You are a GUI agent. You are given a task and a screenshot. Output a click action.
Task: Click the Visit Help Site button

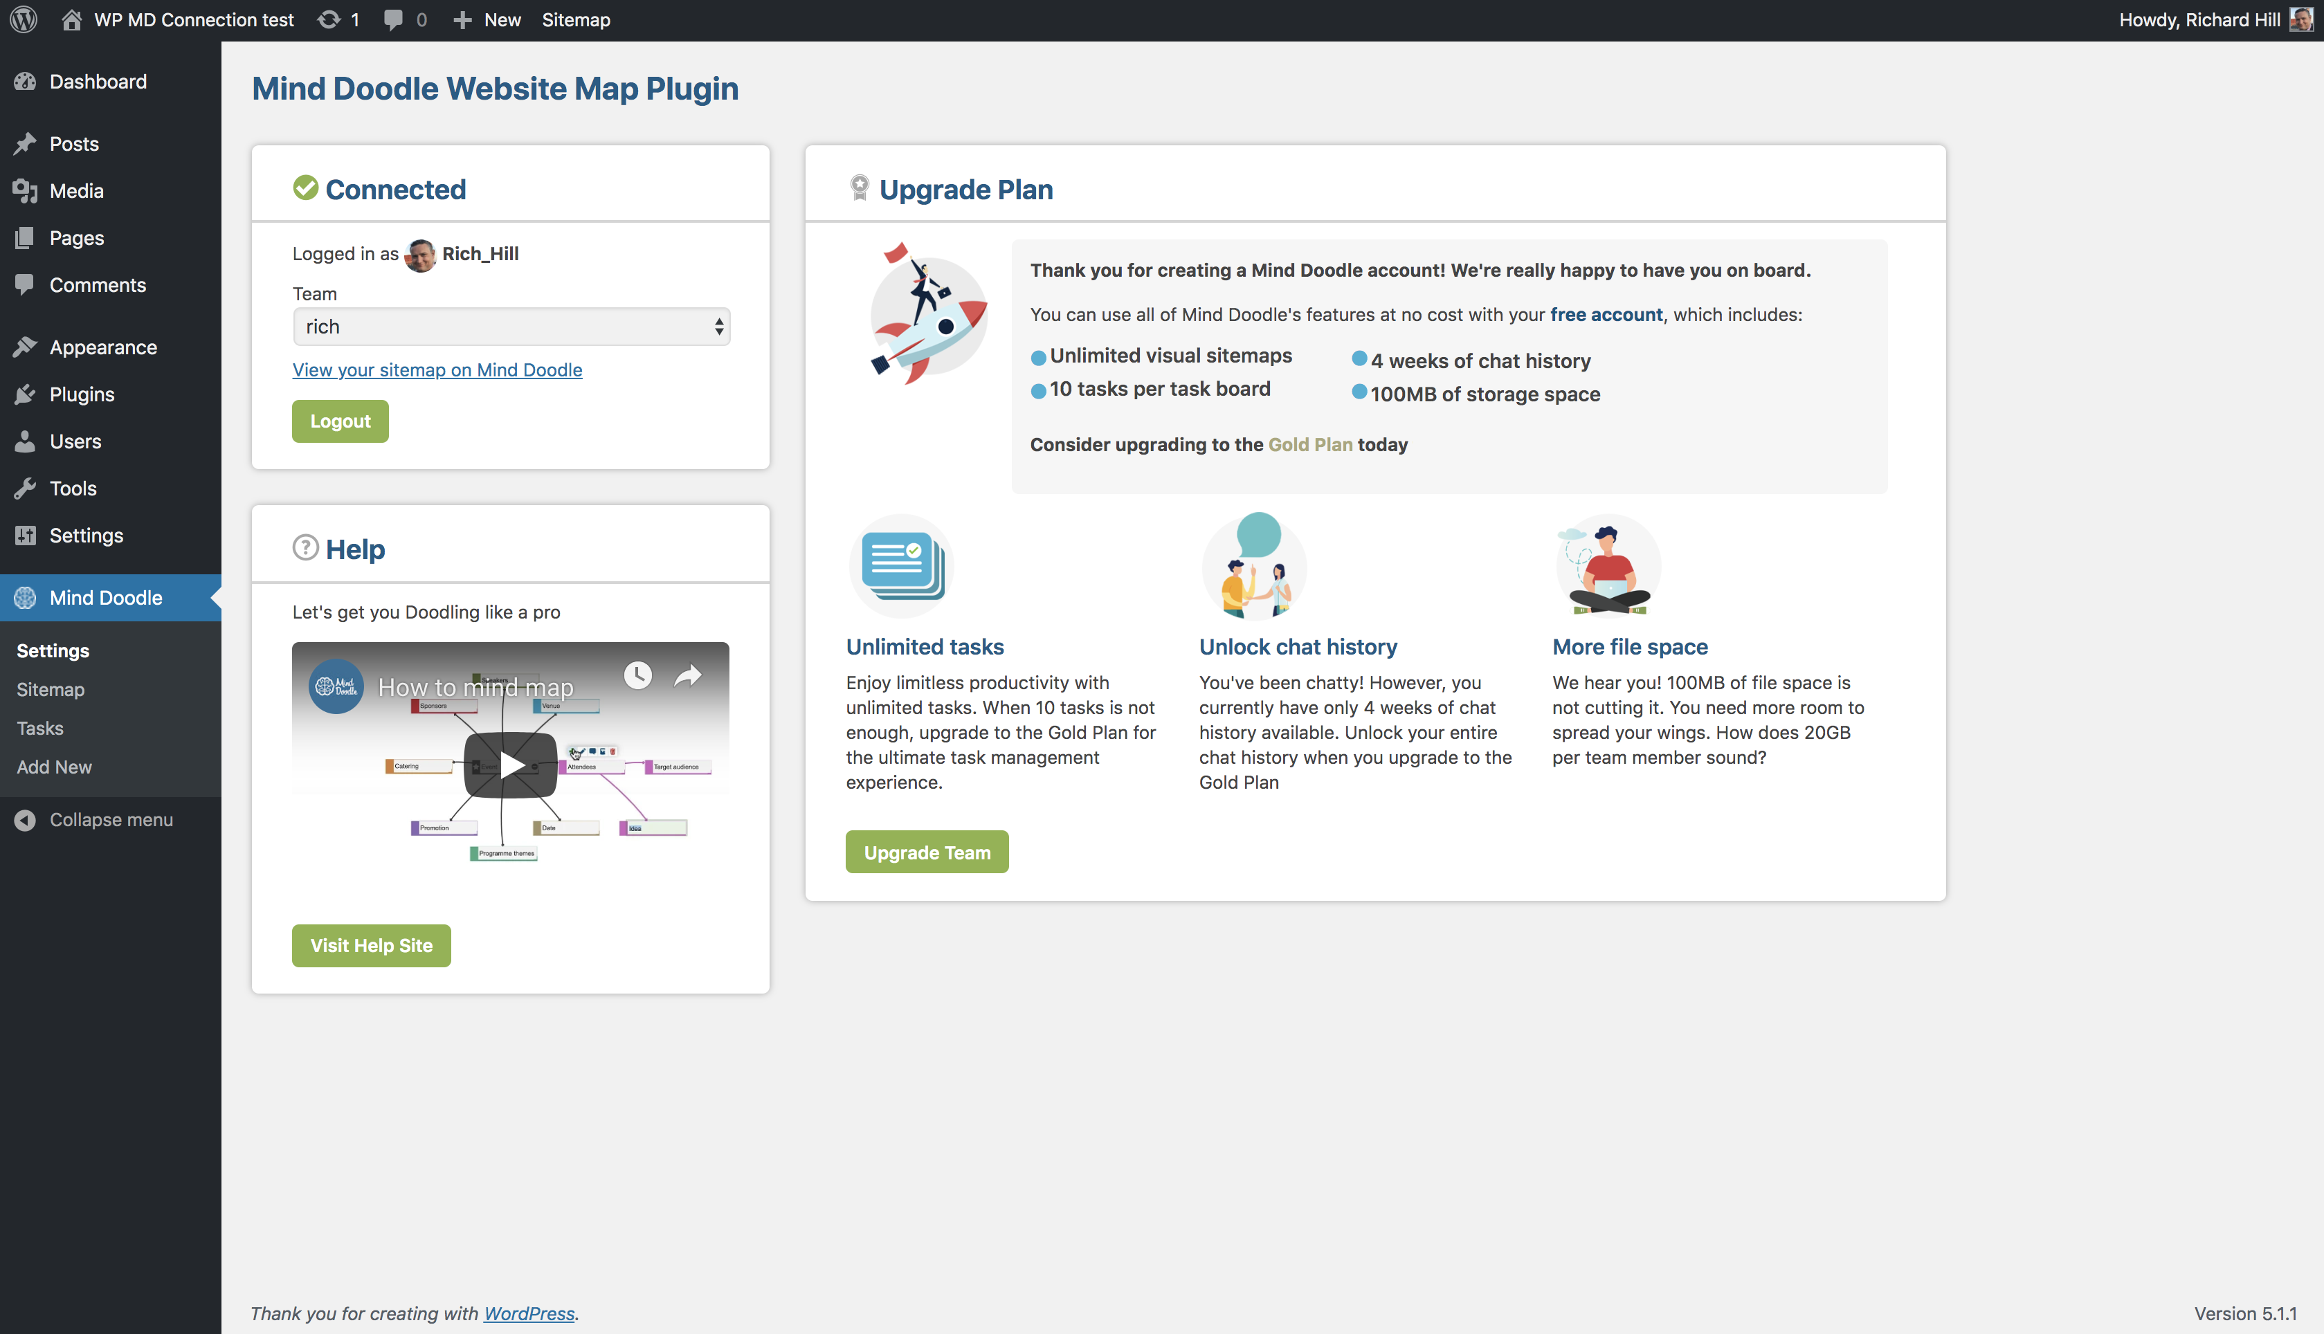pyautogui.click(x=371, y=944)
